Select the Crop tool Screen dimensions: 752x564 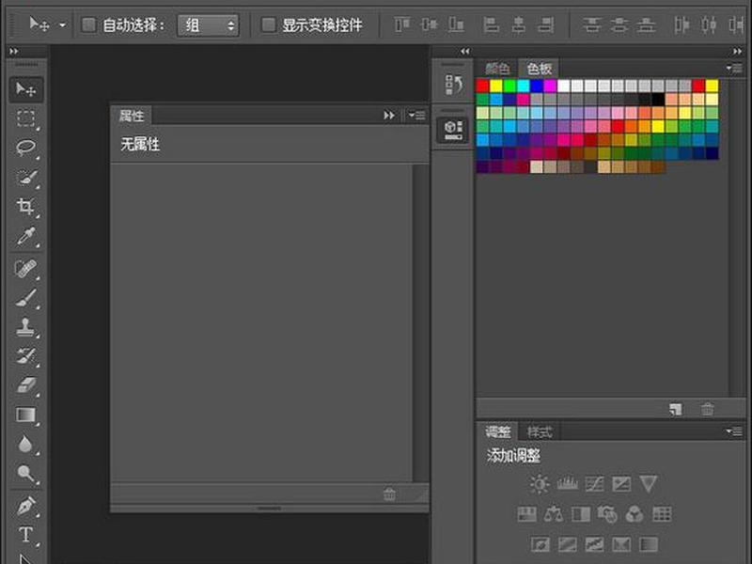tap(26, 207)
